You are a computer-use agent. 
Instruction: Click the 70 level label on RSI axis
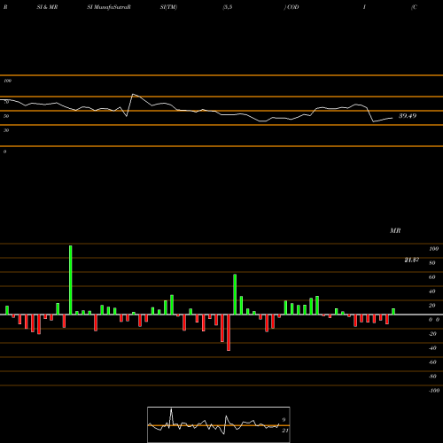tap(6, 102)
